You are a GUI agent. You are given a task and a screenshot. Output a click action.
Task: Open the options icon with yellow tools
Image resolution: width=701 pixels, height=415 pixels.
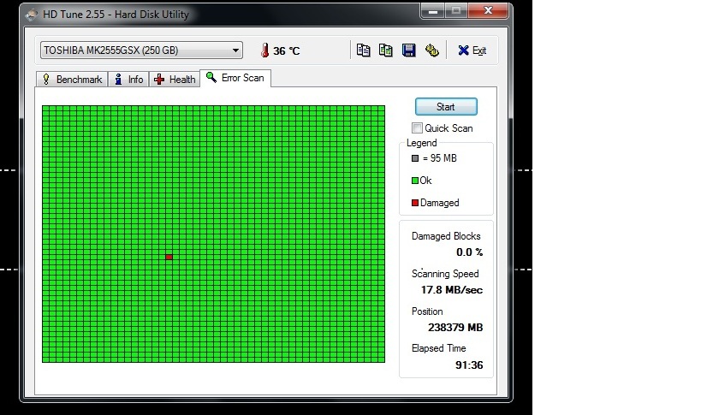[x=432, y=50]
